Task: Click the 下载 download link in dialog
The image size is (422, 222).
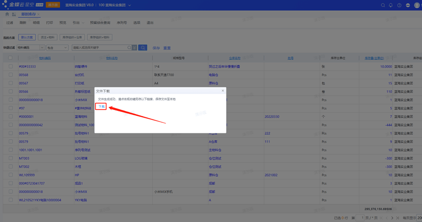Action: (101, 106)
